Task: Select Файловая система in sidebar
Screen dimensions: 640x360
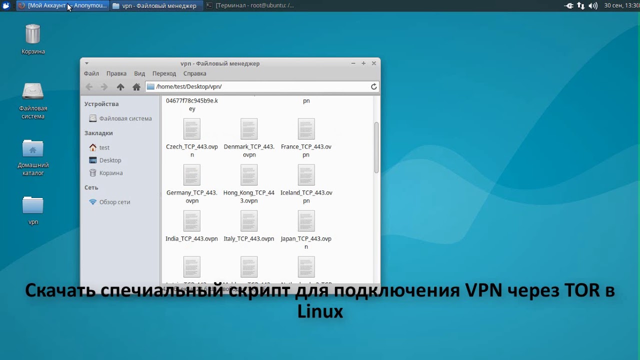Action: click(120, 118)
